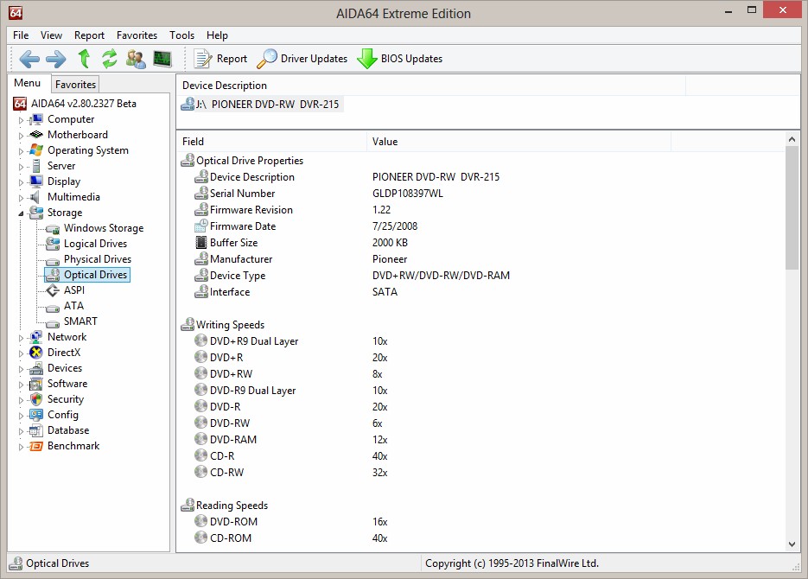The width and height of the screenshot is (808, 579).
Task: Open BIOS Updates from the toolbar
Action: (400, 59)
